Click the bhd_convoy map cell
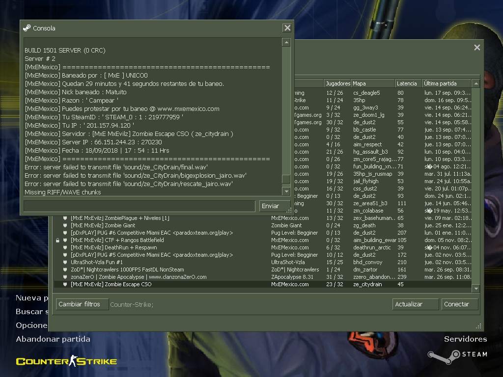503x377 pixels. point(367,263)
